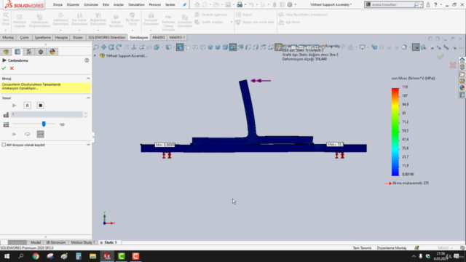Click Grafik Araçları in the ribbon
Screen dimensions: 466x262
(x=209, y=22)
